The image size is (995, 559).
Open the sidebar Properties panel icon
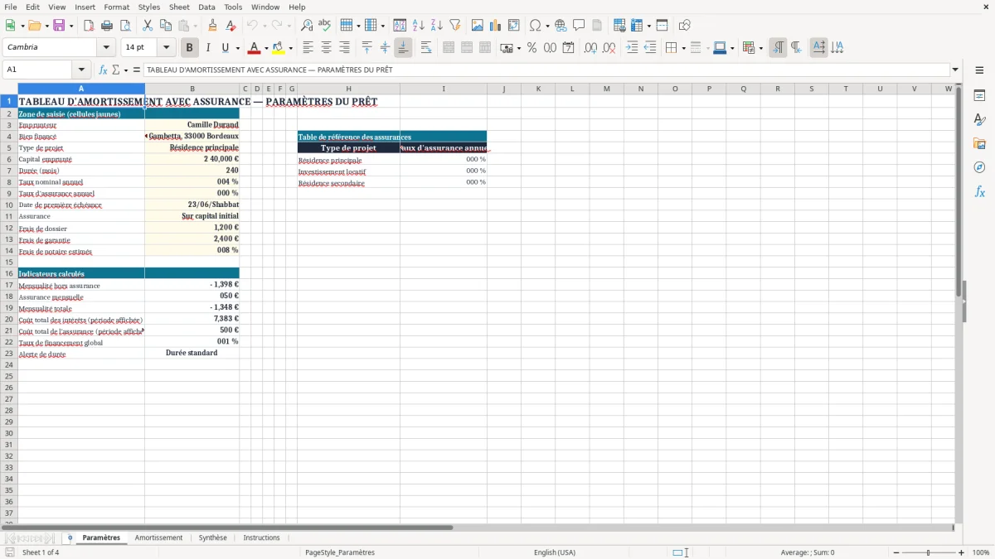coord(979,95)
